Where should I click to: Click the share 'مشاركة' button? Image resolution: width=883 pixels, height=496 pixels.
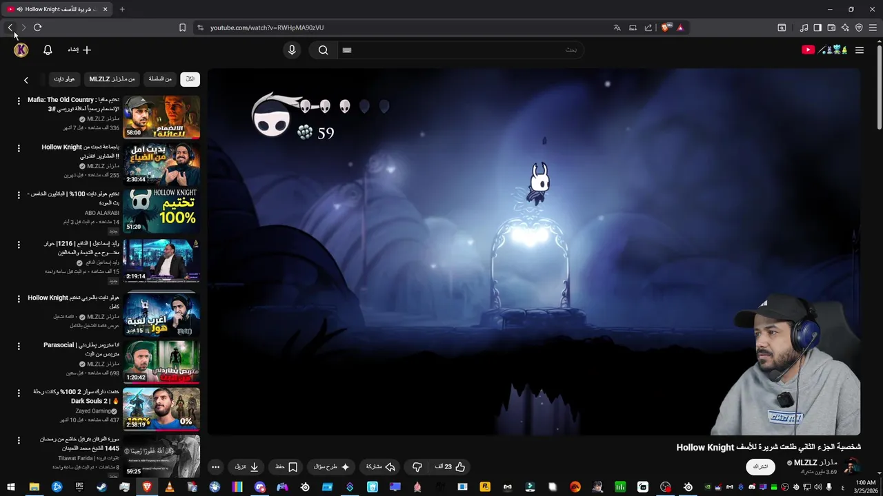[x=380, y=467]
